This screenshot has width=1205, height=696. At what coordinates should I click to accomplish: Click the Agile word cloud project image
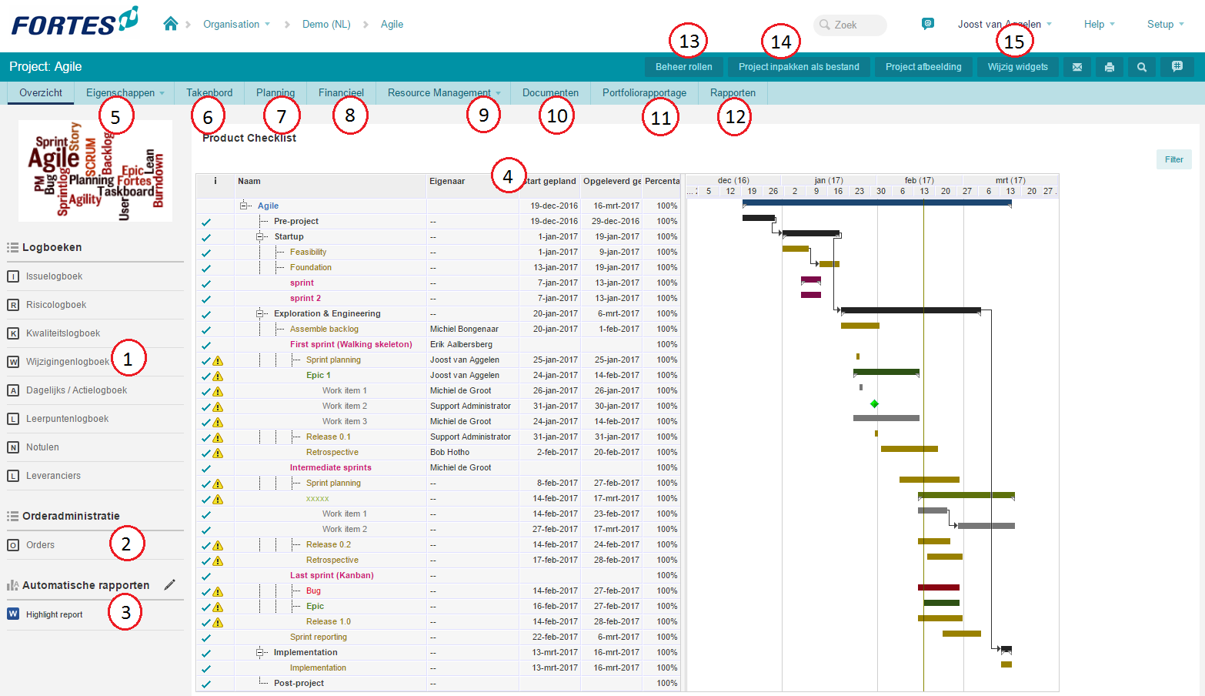point(95,171)
